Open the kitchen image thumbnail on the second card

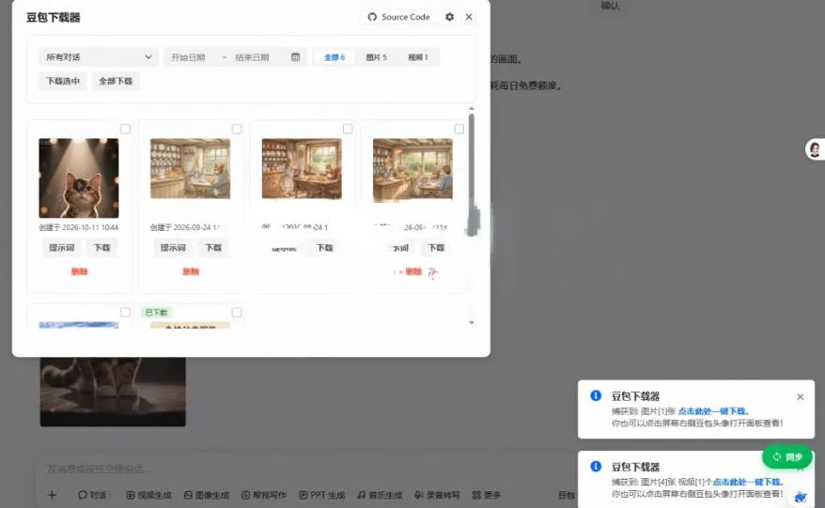click(x=190, y=168)
